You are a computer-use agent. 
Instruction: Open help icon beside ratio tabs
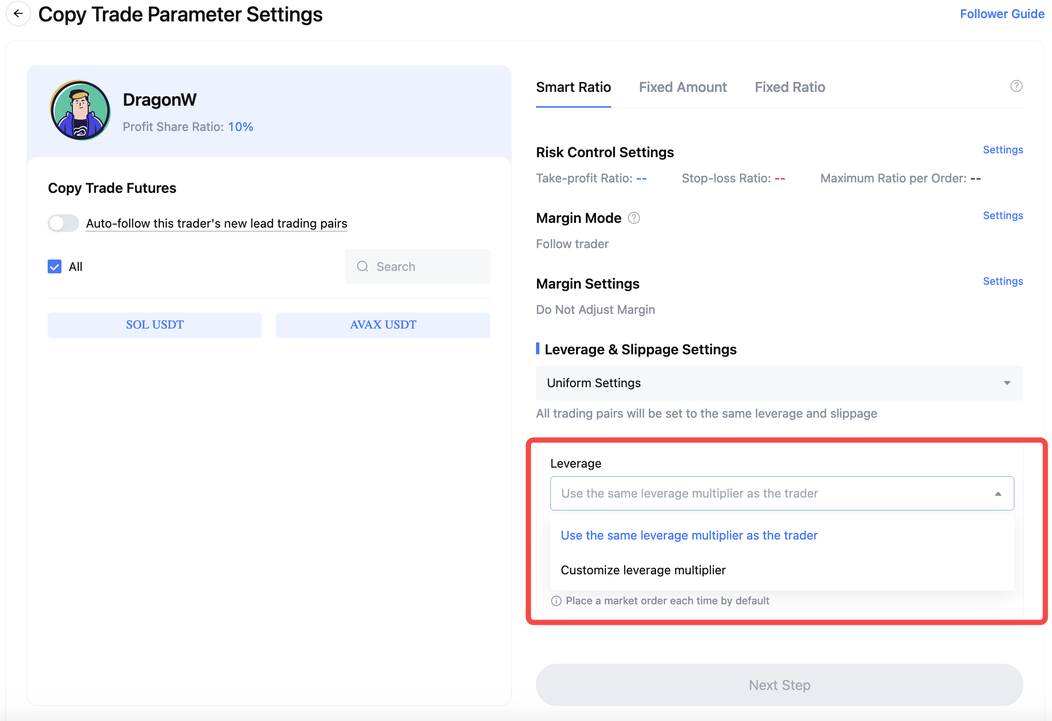pos(1016,86)
